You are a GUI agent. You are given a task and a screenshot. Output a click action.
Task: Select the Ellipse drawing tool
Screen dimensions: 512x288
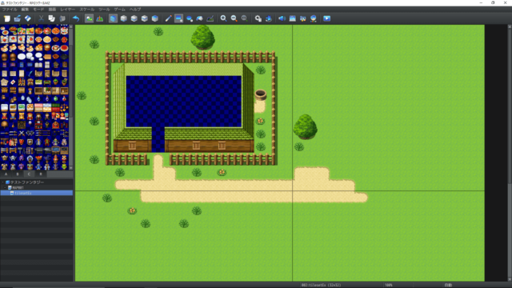(189, 18)
